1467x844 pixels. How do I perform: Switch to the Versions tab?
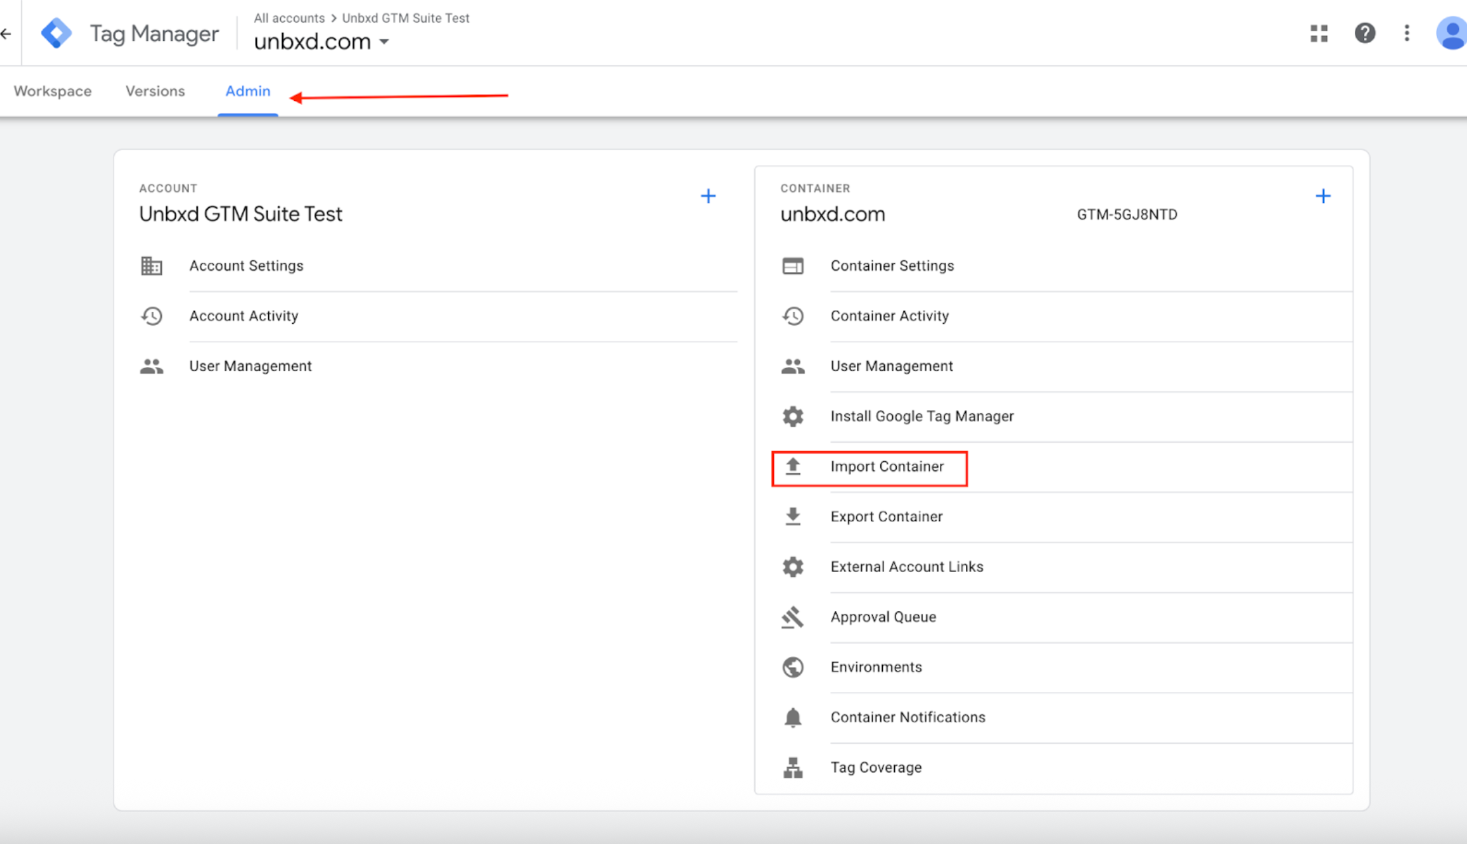click(x=155, y=91)
